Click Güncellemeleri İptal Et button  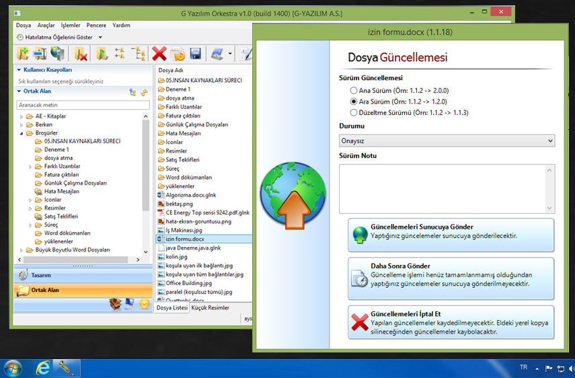click(x=451, y=323)
